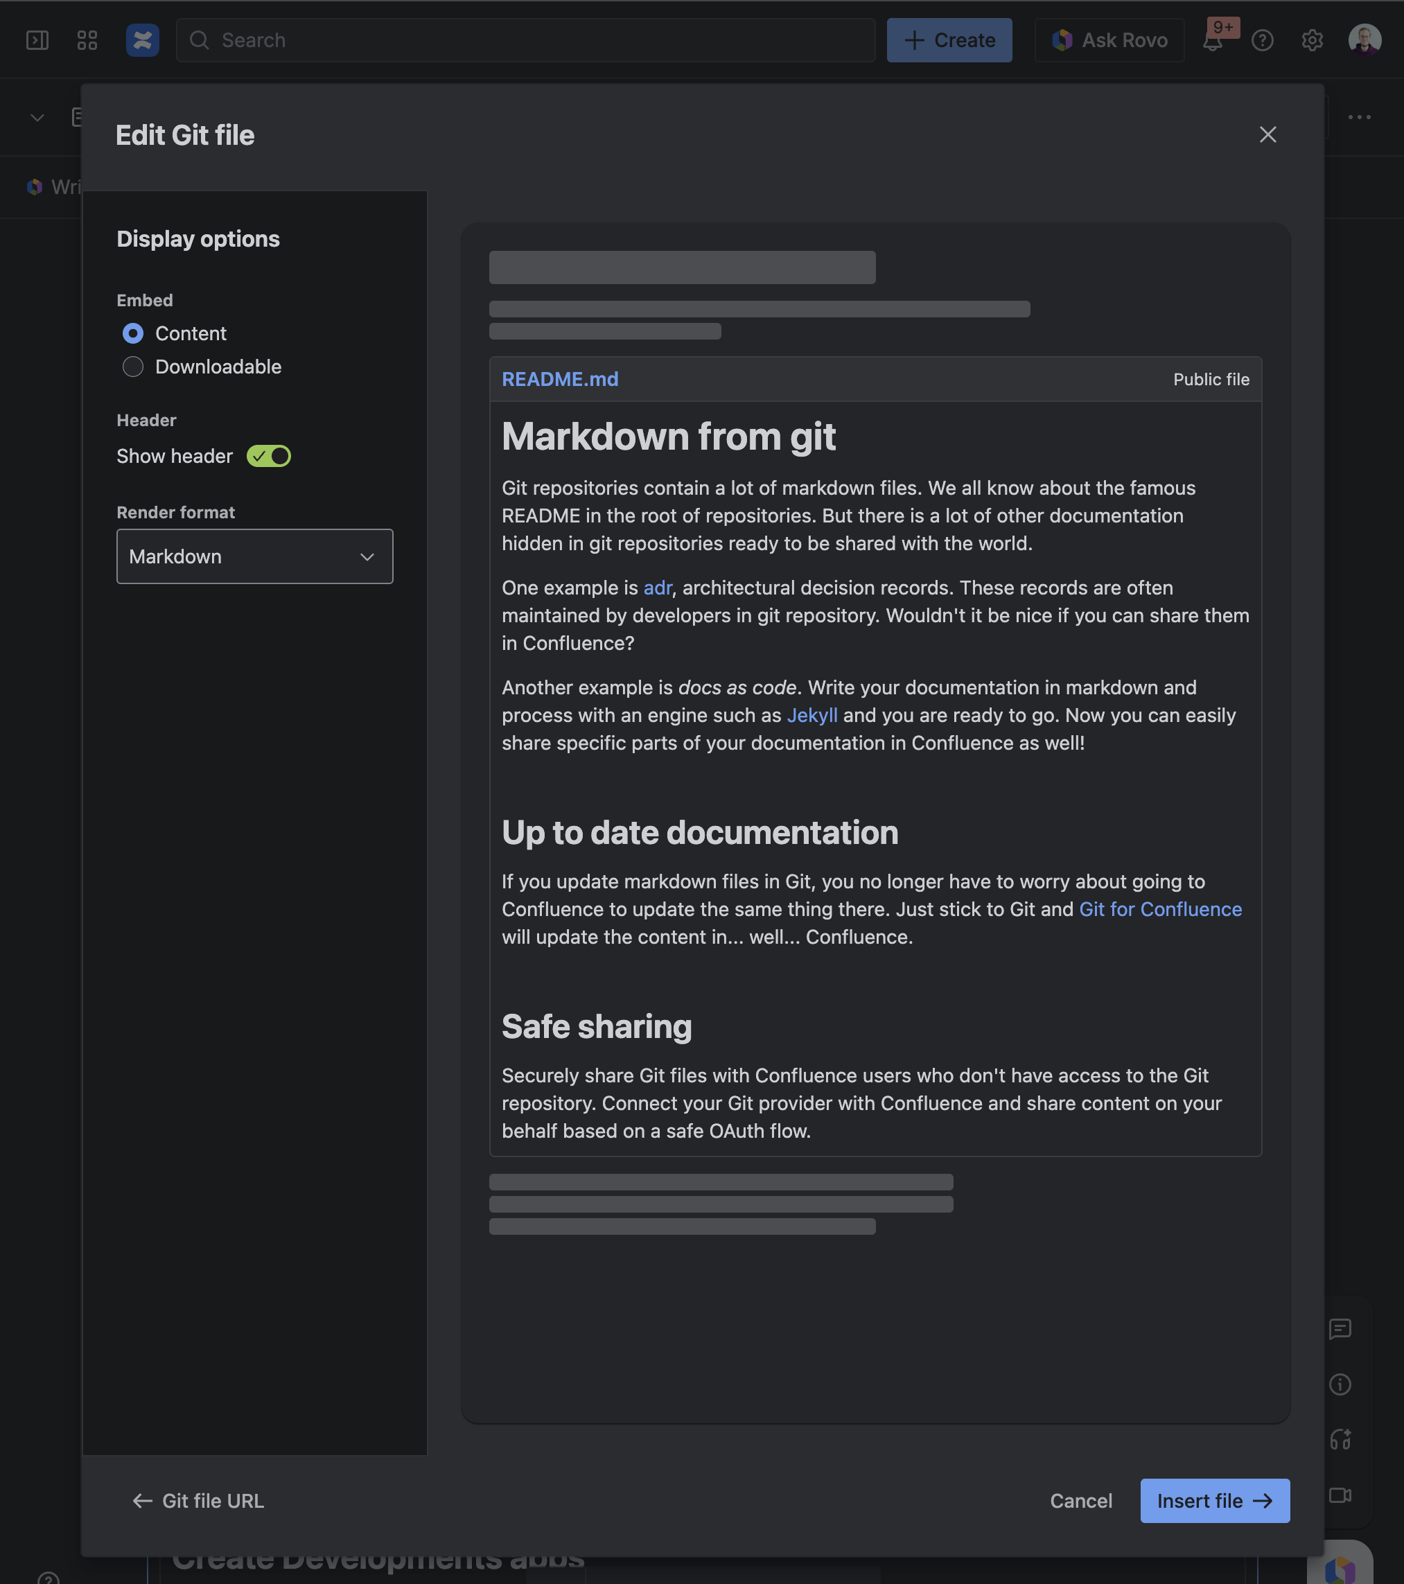The width and height of the screenshot is (1404, 1584).
Task: Open the Render format dropdown
Action: tap(255, 556)
